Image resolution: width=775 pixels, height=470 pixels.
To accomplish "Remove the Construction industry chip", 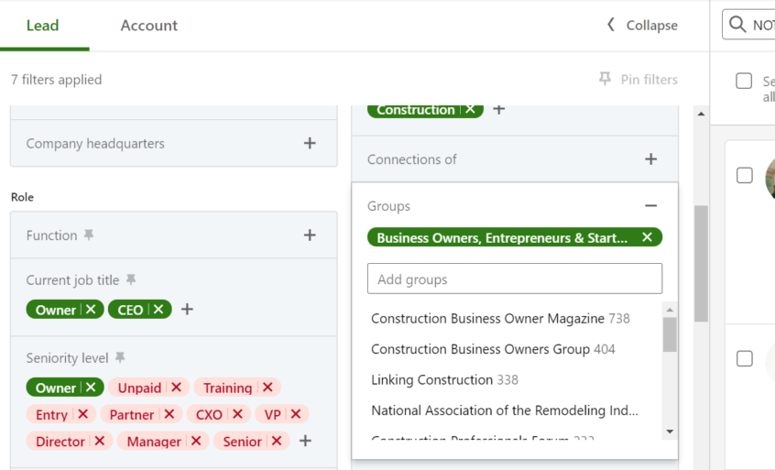I will [470, 109].
